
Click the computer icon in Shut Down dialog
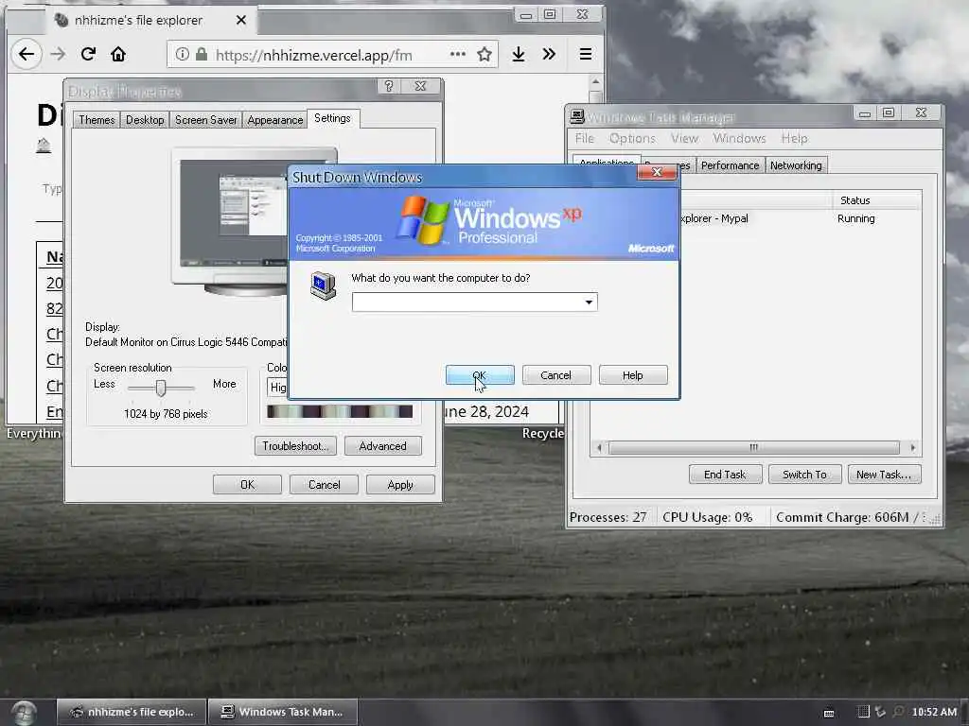[324, 285]
